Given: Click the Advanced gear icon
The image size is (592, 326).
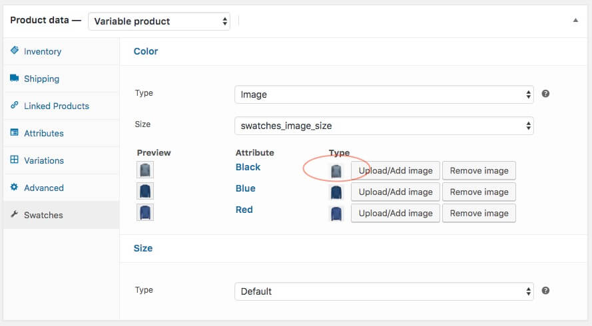Looking at the screenshot, I should pos(15,188).
